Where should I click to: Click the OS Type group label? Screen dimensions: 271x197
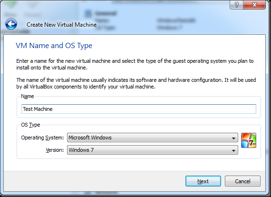(x=30, y=125)
